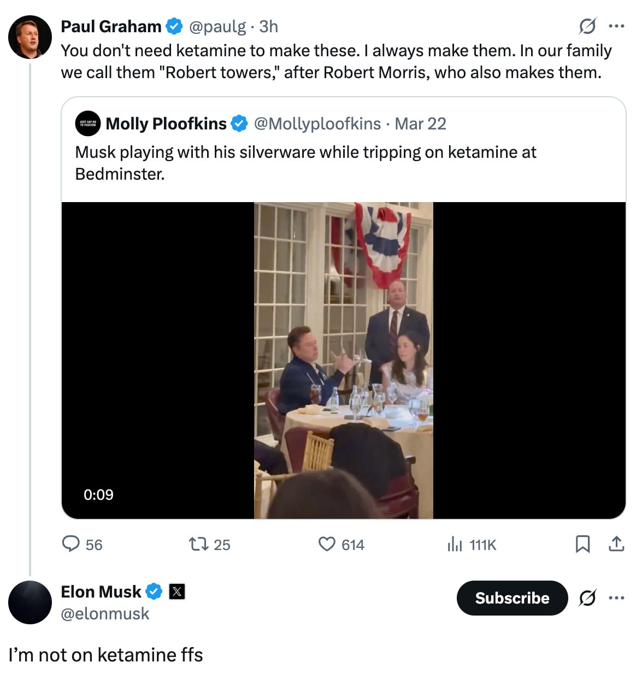Open the @Mollyploofkins handle link
Viewport: 636px width, 674px height.
pyautogui.click(x=317, y=124)
